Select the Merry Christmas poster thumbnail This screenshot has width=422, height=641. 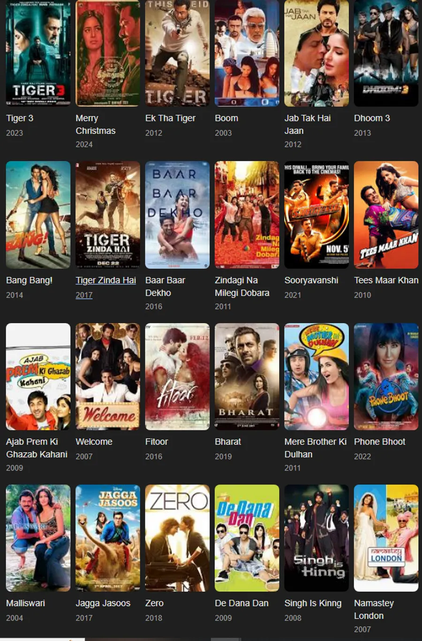[108, 53]
